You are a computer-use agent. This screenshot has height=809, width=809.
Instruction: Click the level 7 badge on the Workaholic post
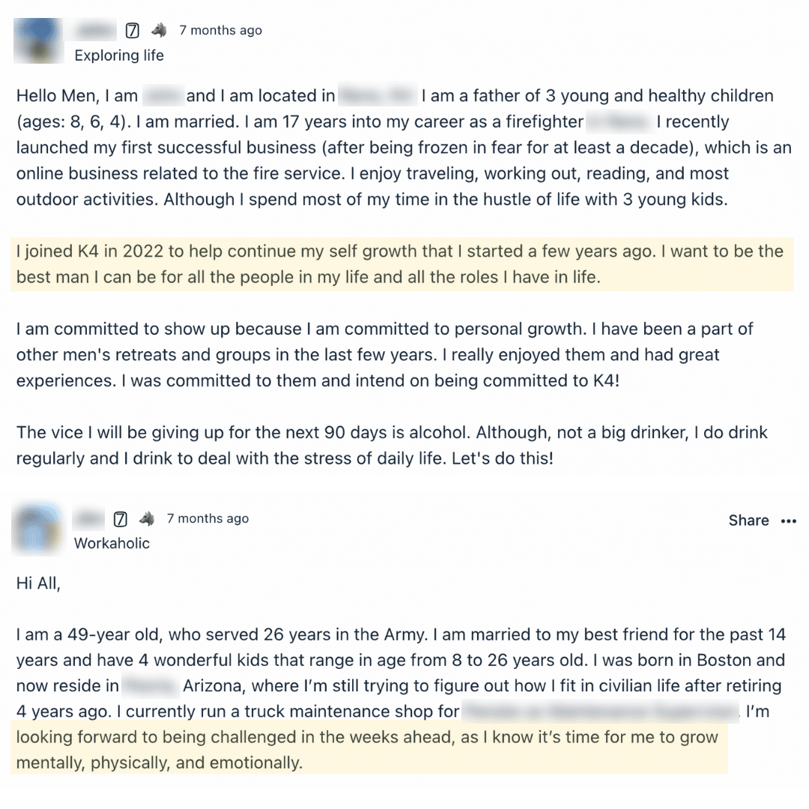click(120, 518)
